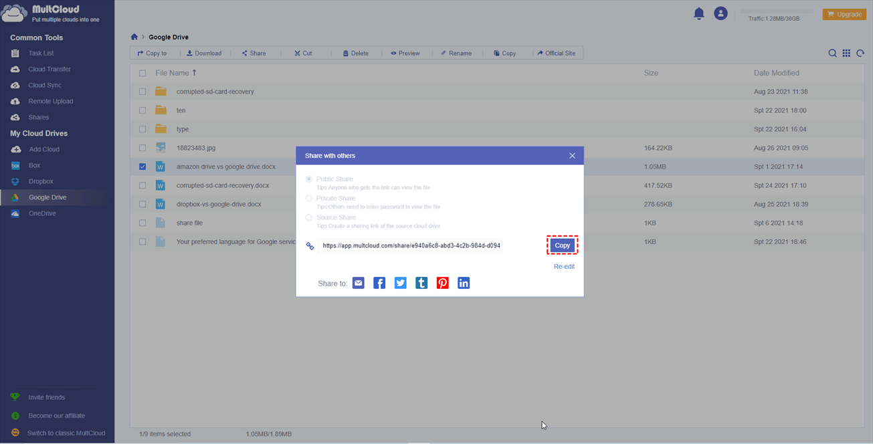Check share file checkbox

point(142,223)
